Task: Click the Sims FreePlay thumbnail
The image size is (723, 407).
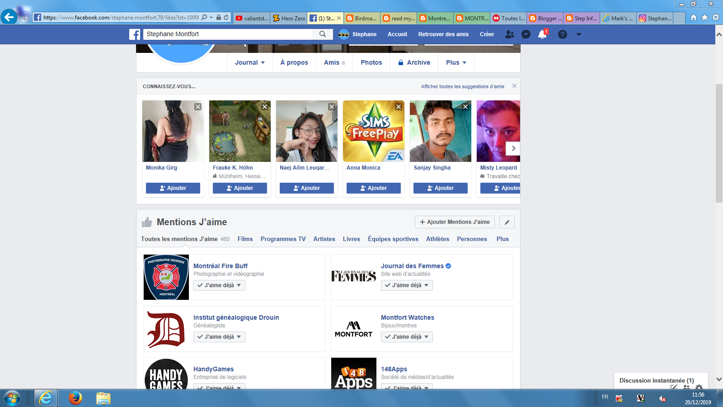Action: tap(374, 131)
